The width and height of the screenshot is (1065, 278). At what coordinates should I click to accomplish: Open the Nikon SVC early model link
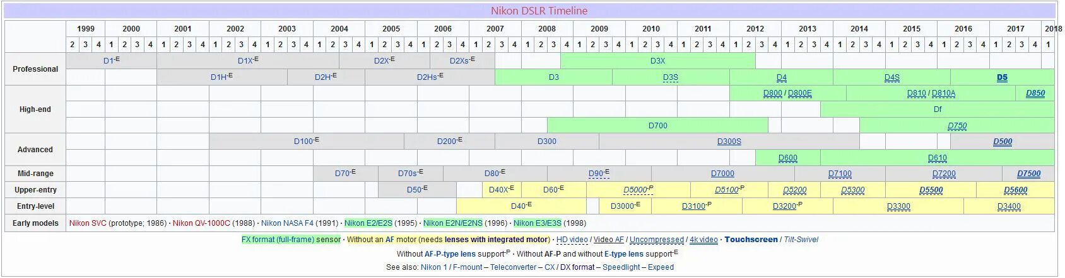point(88,223)
